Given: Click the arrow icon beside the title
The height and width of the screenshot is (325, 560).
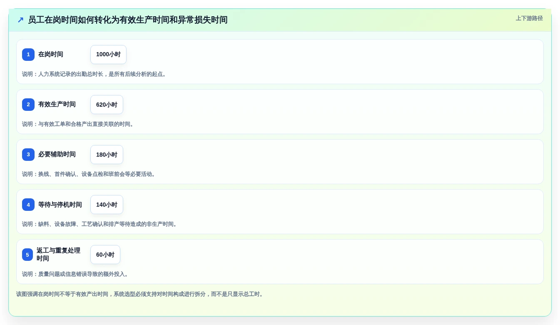Looking at the screenshot, I should pyautogui.click(x=20, y=20).
